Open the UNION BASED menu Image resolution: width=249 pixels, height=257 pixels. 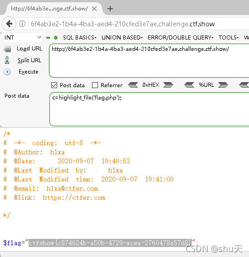pyautogui.click(x=122, y=38)
